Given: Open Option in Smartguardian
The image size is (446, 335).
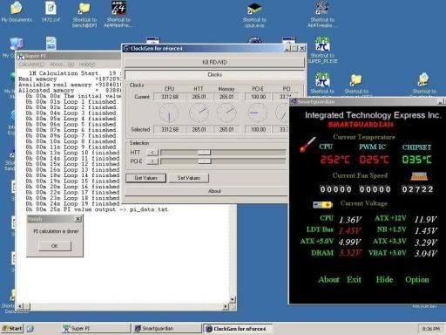Looking at the screenshot, I should coord(417,279).
